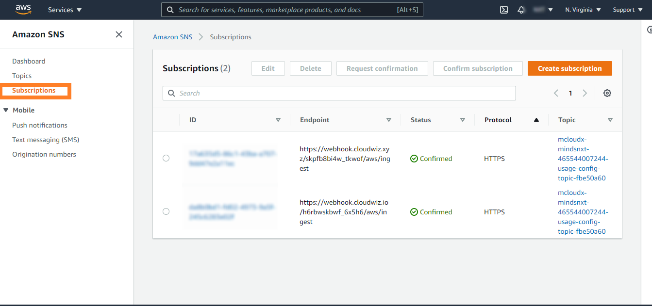Viewport: 652px width, 306px height.
Task: Sort the table by Endpoint column
Action: (x=389, y=120)
